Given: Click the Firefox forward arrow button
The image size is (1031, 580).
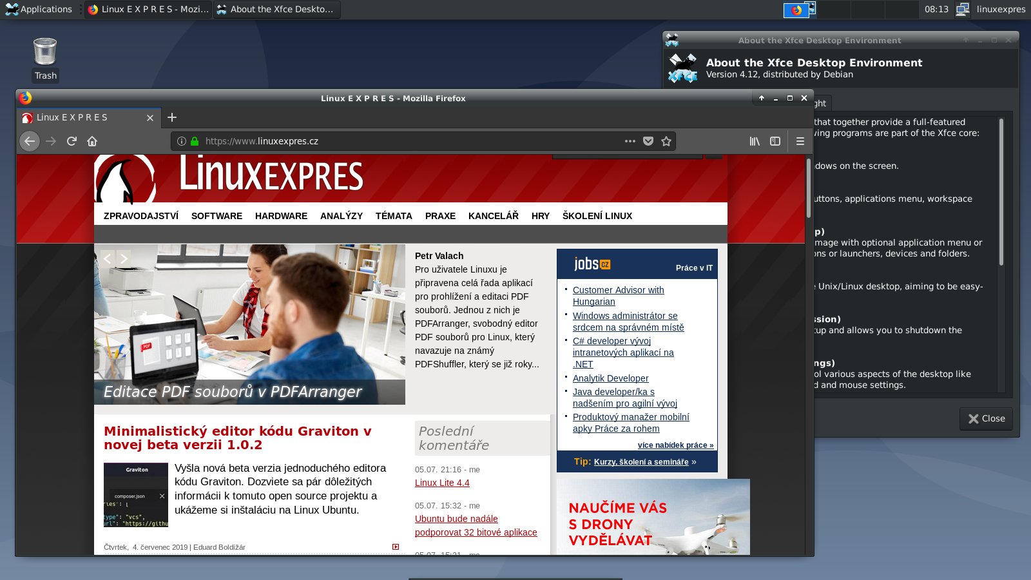Looking at the screenshot, I should point(51,141).
